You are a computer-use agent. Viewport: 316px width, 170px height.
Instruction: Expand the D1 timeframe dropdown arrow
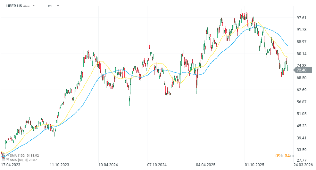coord(58,6)
